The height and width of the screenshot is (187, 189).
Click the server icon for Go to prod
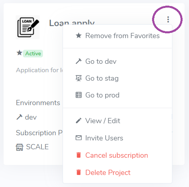click(x=79, y=95)
